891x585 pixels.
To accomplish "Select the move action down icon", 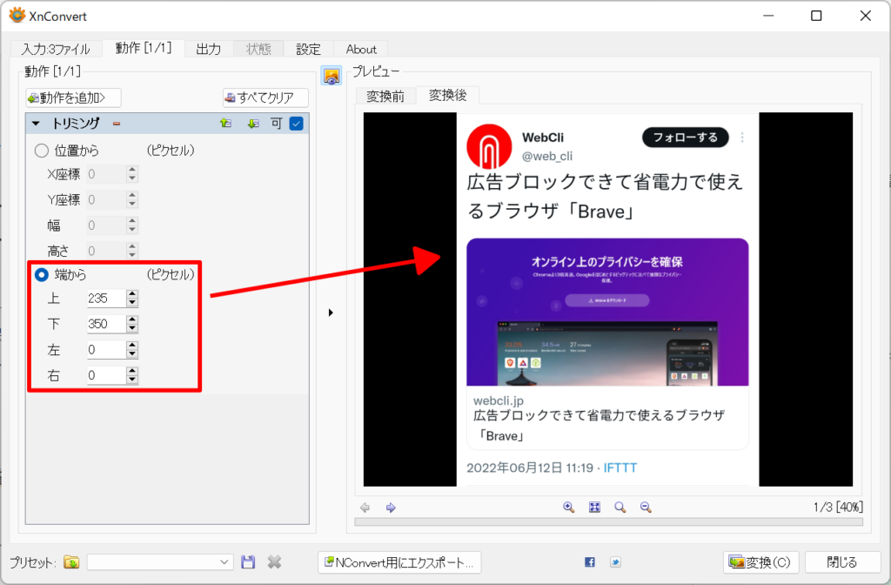I will click(251, 123).
